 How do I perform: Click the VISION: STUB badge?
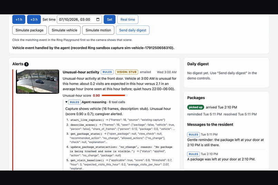click(127, 72)
